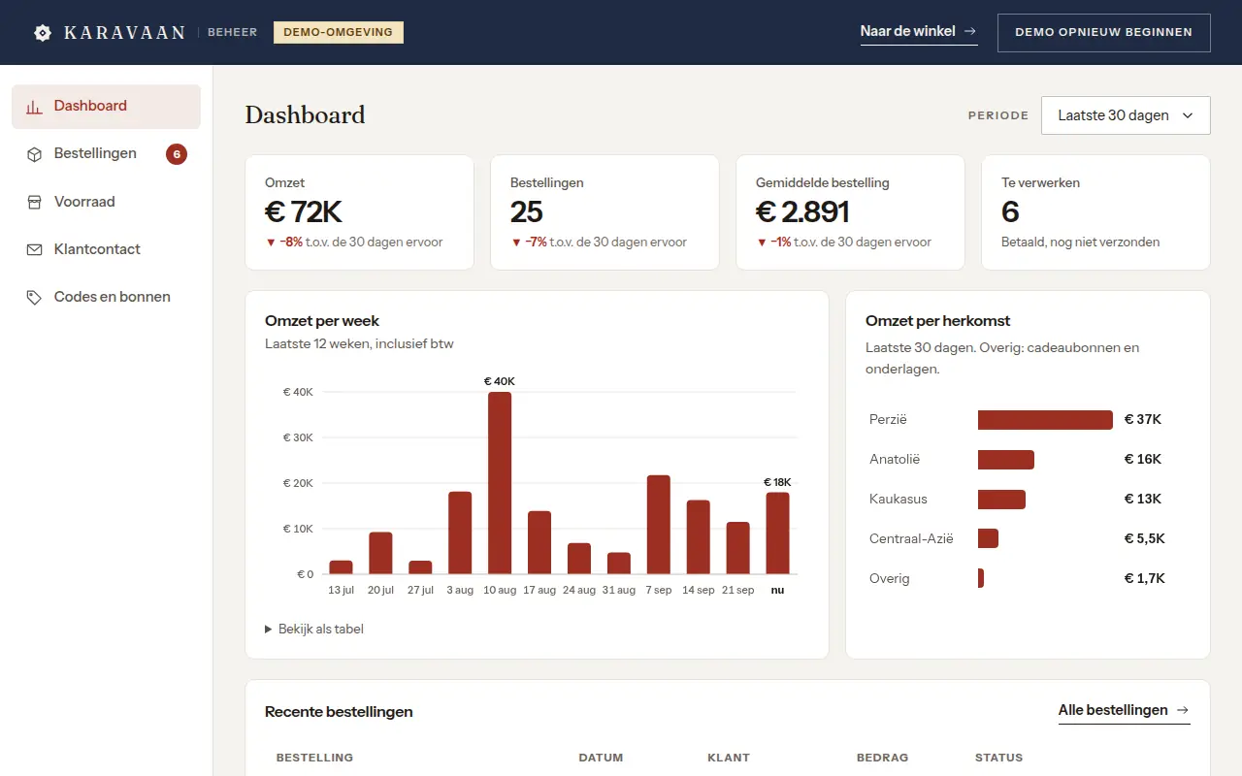
Task: Click the Klantcontact envelope icon
Action: coord(34,249)
